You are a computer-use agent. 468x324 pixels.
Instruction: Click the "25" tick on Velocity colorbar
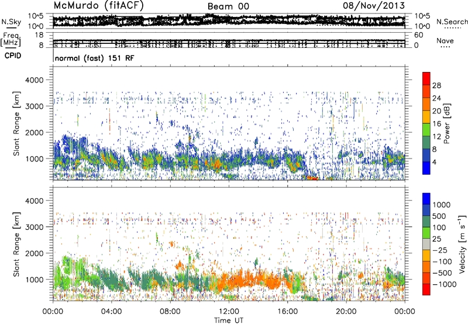pyautogui.click(x=437, y=239)
